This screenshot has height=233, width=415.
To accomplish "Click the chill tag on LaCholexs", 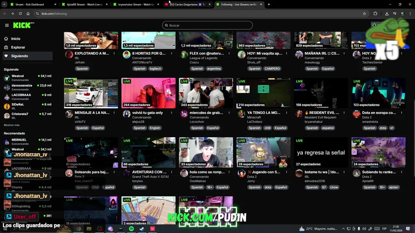I will 267,128.
